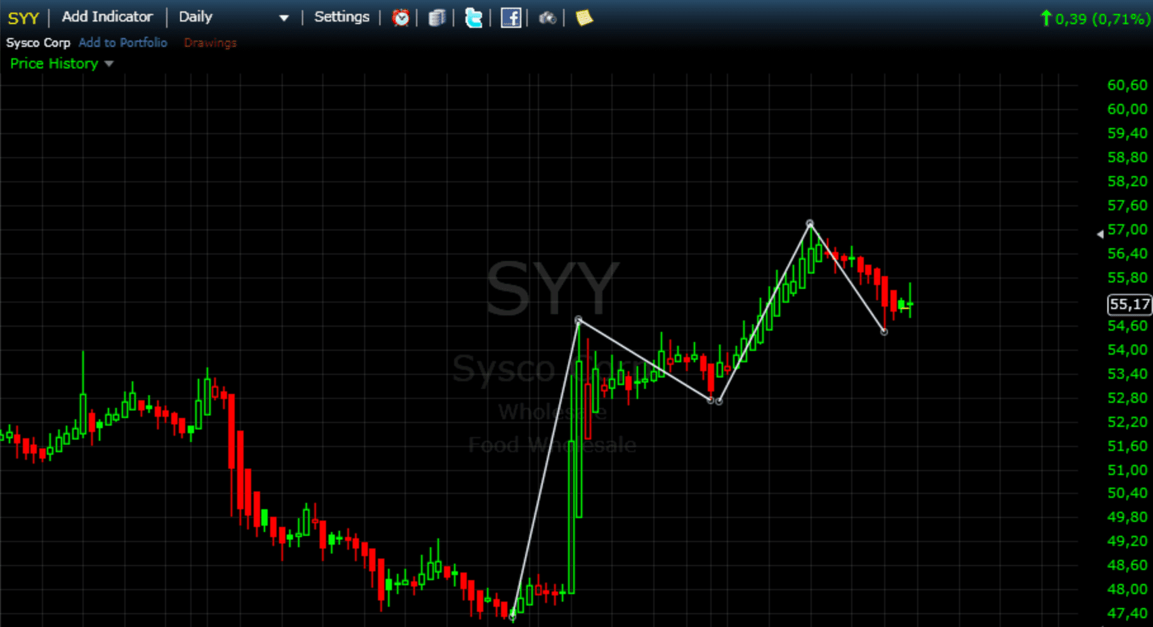Viewport: 1153px width, 627px height.
Task: Click the small arrow marker beside 57,00
Action: [x=1100, y=234]
